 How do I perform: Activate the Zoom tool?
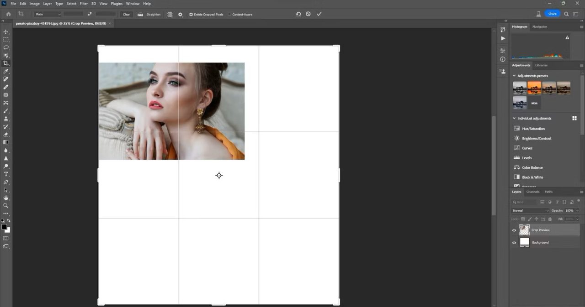point(6,206)
